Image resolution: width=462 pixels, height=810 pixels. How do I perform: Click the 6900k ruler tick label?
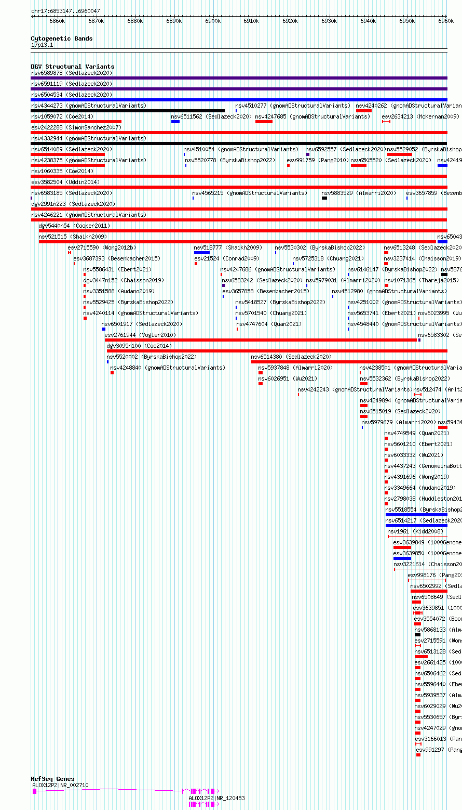213,21
